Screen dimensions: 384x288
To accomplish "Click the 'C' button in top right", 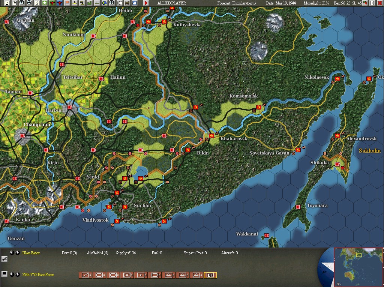I will [372, 3].
